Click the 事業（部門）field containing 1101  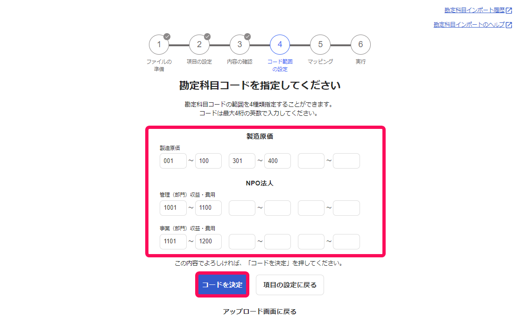click(173, 241)
